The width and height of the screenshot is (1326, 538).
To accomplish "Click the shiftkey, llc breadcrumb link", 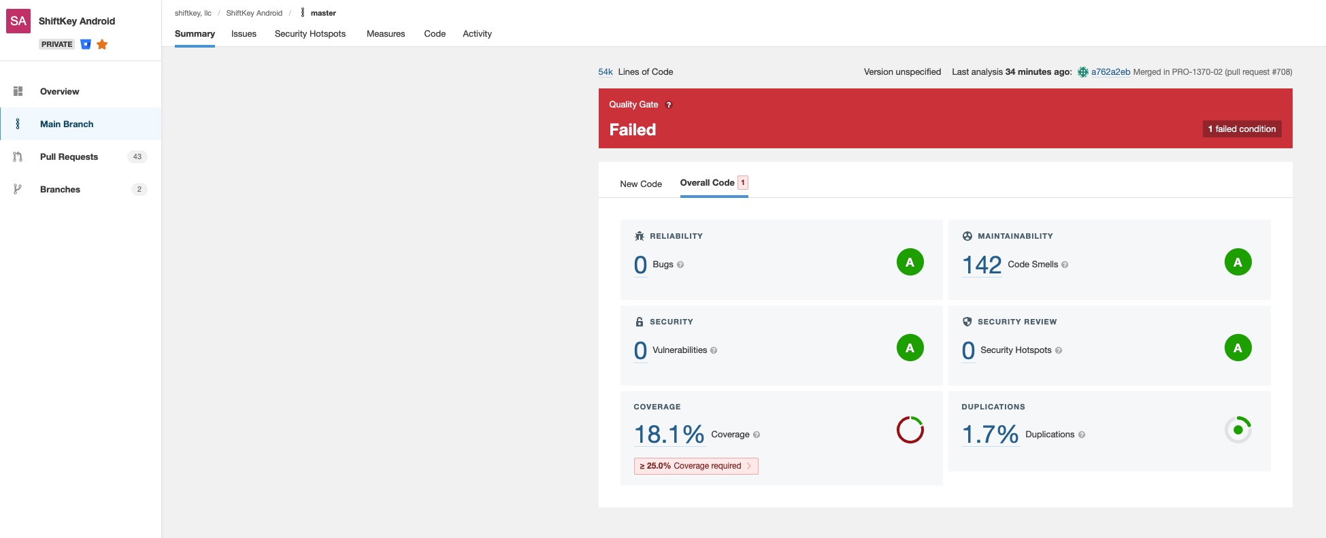I will click(x=193, y=13).
